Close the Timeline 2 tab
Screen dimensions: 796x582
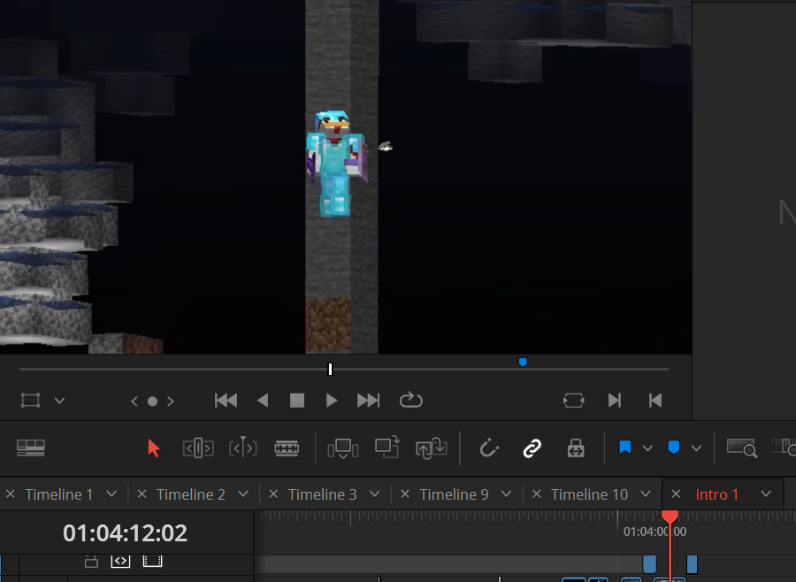tap(142, 494)
